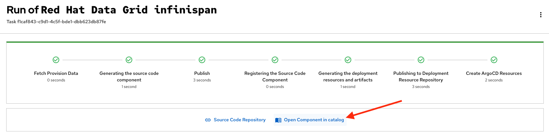Viewport: 549px width, 136px height.
Task: Click Generating the deployment resources checkmark icon
Action: coord(348,60)
